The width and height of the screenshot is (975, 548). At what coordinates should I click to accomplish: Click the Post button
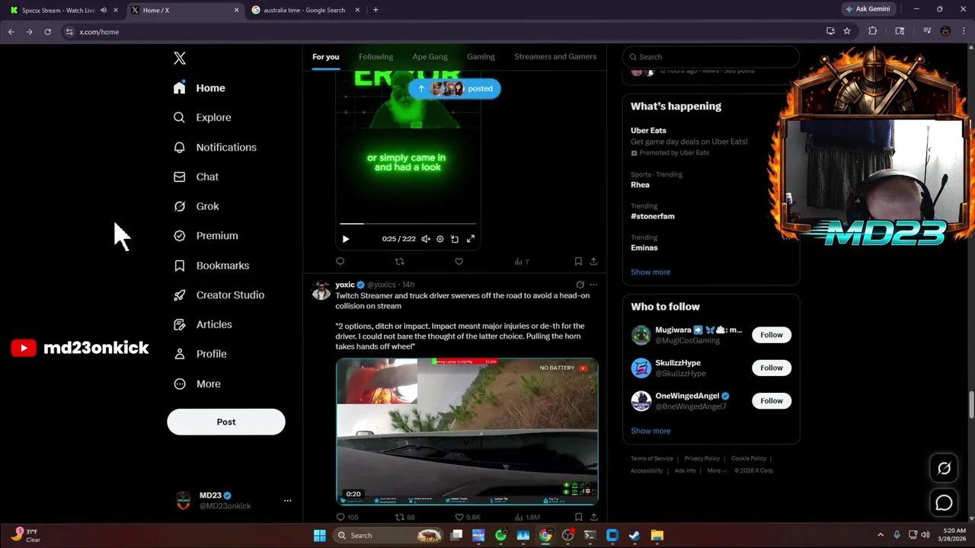(x=226, y=422)
